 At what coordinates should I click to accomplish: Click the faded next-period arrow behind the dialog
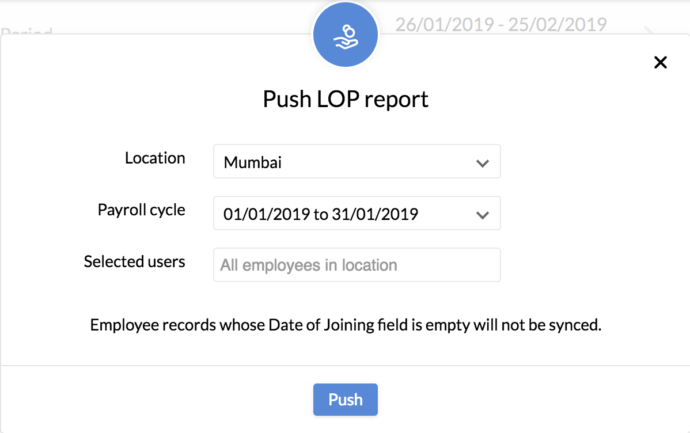click(650, 30)
